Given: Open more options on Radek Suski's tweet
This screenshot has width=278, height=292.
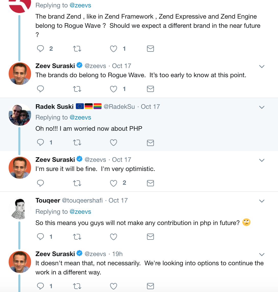Looking at the screenshot, I should click(262, 107).
